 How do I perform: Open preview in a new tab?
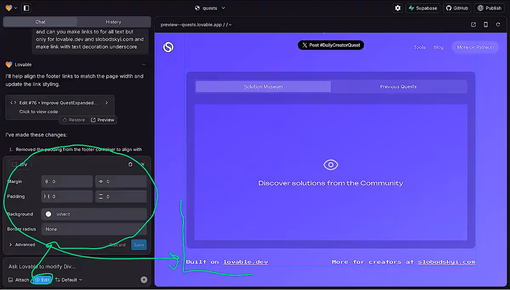473,25
